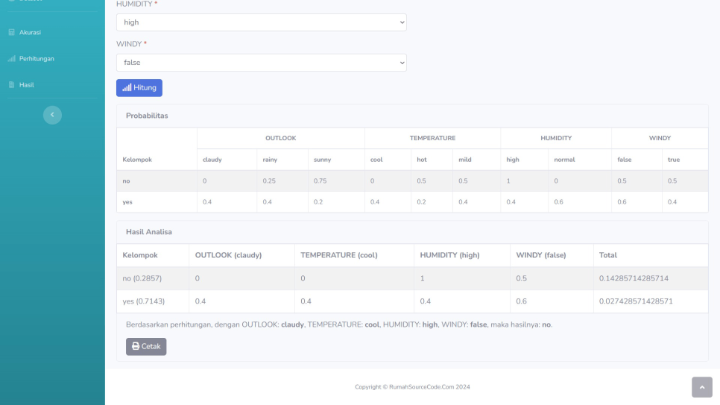This screenshot has width=720, height=405.
Task: Select the Total column header
Action: coord(610,255)
